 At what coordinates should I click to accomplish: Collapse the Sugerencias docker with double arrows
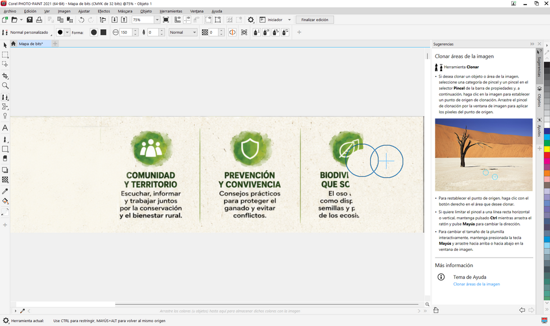(x=532, y=44)
